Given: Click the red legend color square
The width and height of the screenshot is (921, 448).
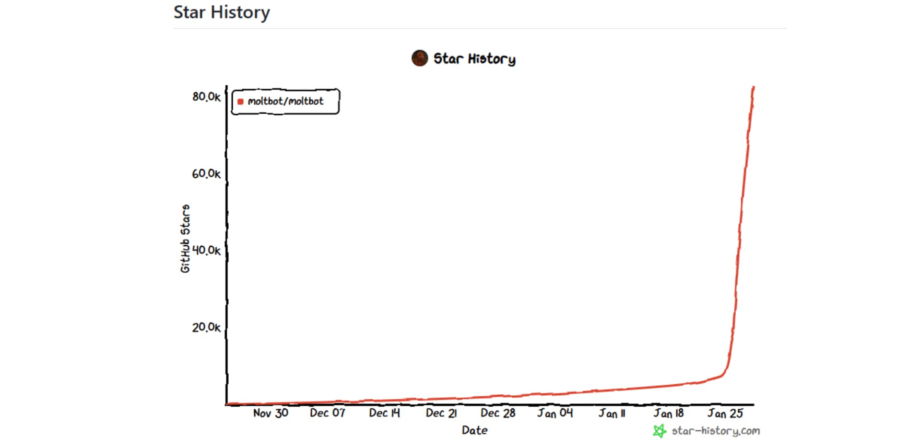Looking at the screenshot, I should coord(240,102).
